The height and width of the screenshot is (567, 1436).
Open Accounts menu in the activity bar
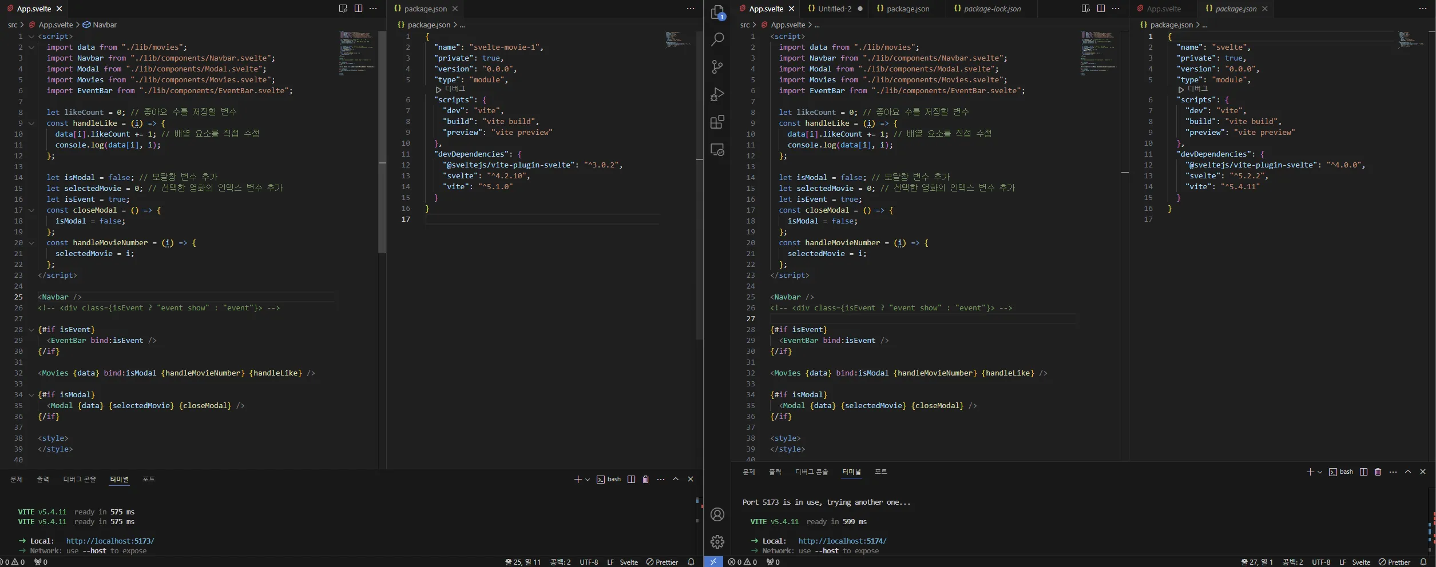tap(717, 514)
